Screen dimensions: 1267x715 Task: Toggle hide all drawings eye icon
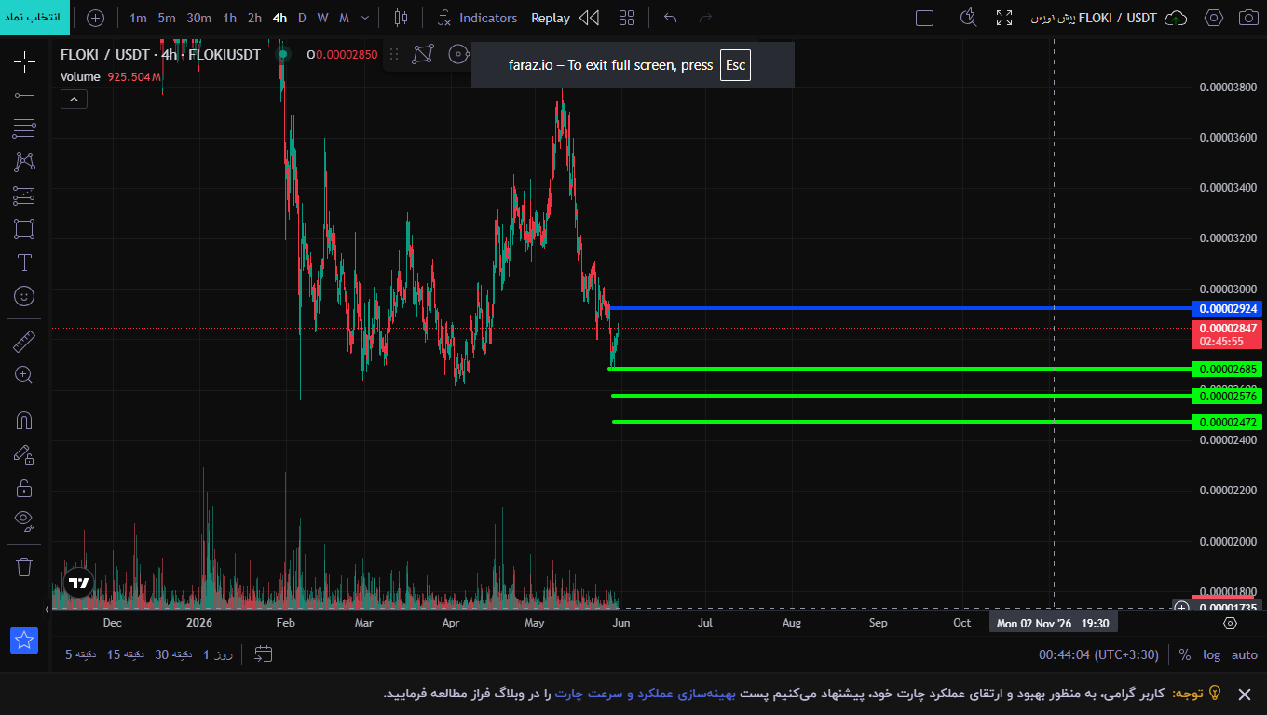[x=24, y=519]
